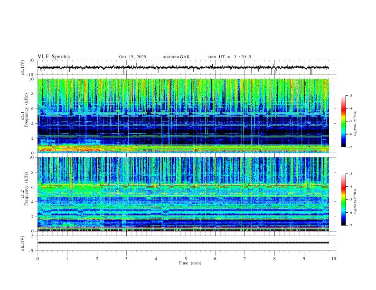376x290 pixels.
Task: Click the 'station=GAK' label
Action: point(176,57)
